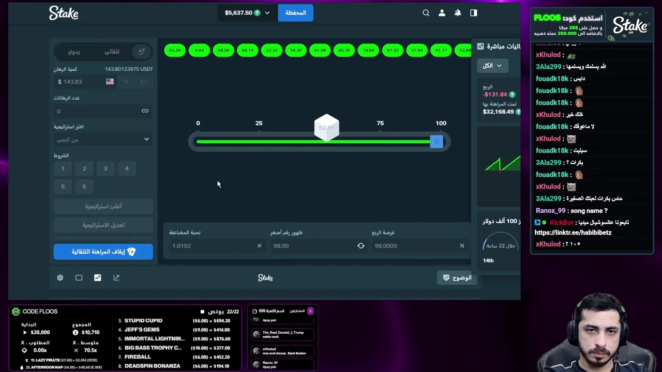The image size is (662, 372).
Task: Open game settings gear icon
Action: [x=60, y=278]
